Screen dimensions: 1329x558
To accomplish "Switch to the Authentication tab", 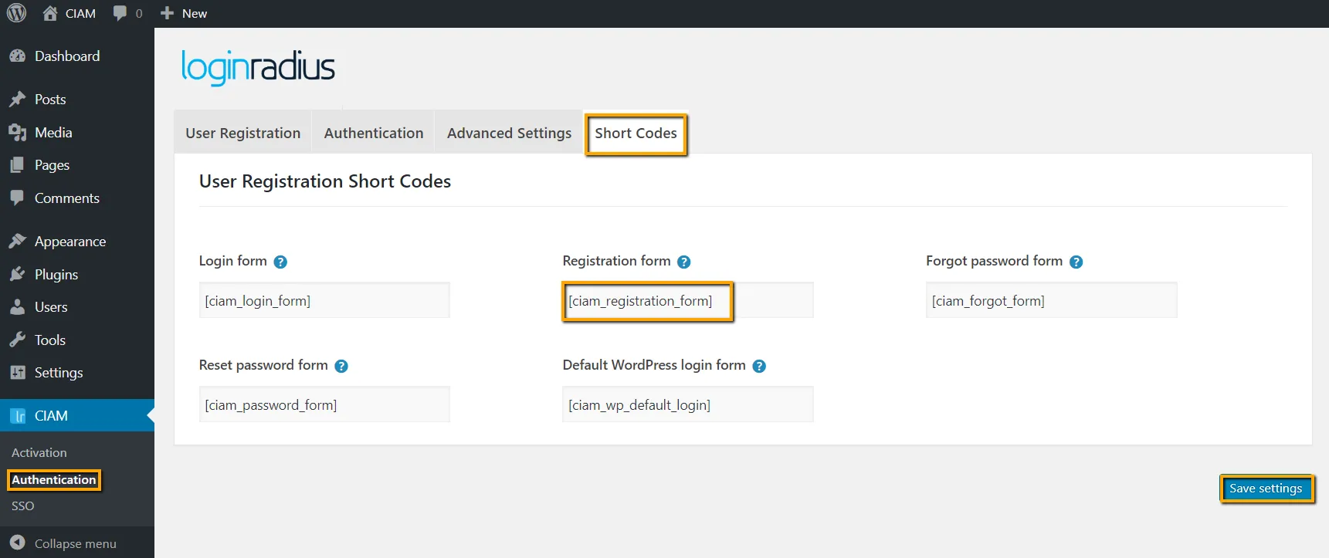I will [374, 133].
